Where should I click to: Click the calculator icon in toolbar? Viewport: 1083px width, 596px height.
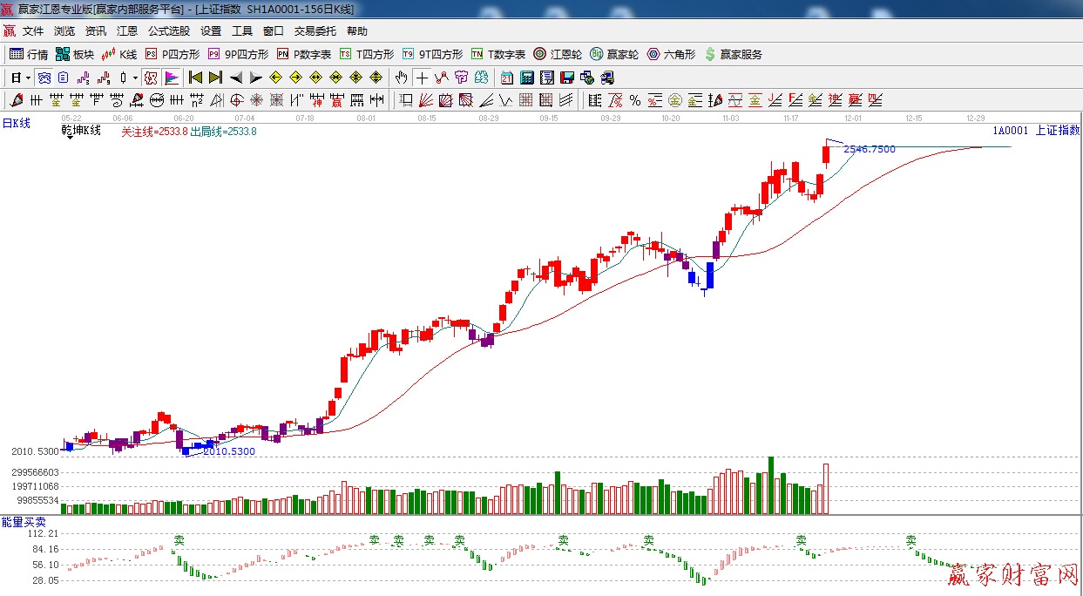(x=526, y=78)
